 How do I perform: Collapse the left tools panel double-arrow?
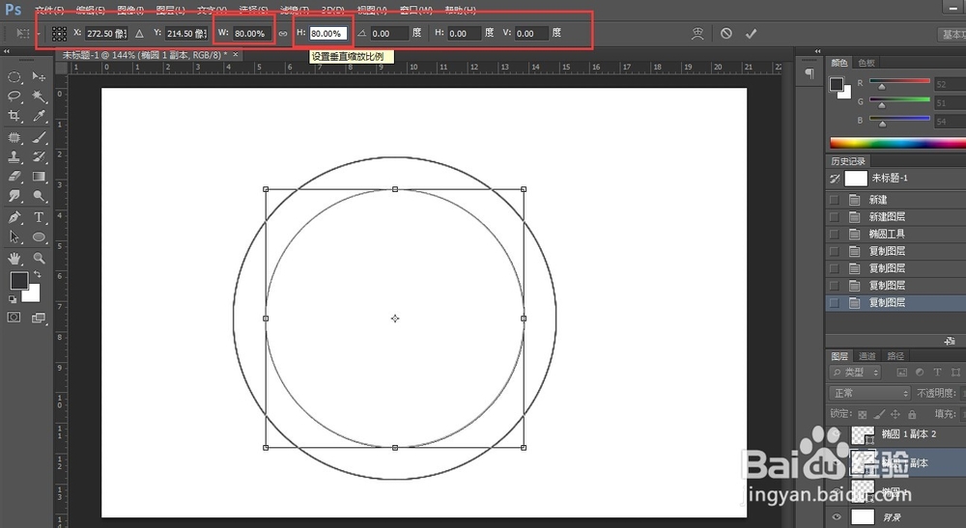pyautogui.click(x=6, y=52)
